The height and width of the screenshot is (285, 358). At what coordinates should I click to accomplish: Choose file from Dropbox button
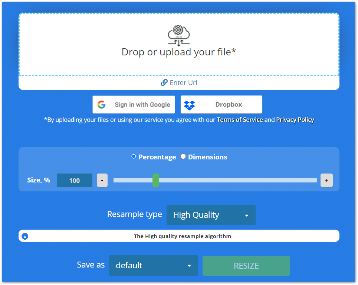(x=221, y=104)
